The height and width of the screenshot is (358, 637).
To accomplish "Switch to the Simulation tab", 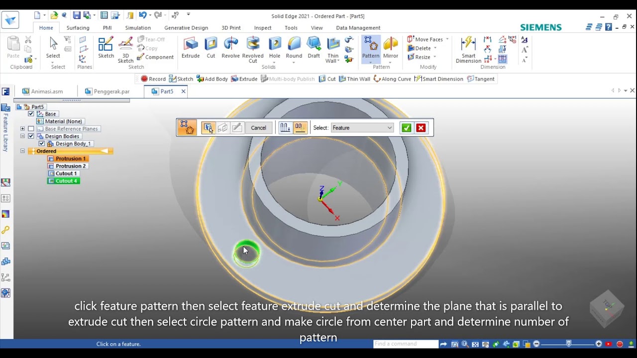I will (x=138, y=28).
